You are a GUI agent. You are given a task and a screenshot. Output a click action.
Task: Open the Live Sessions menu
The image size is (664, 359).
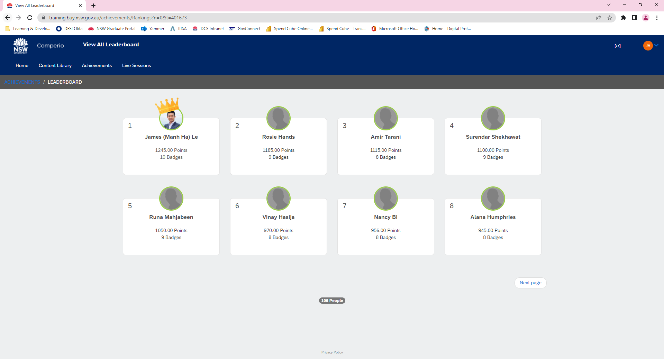(136, 65)
